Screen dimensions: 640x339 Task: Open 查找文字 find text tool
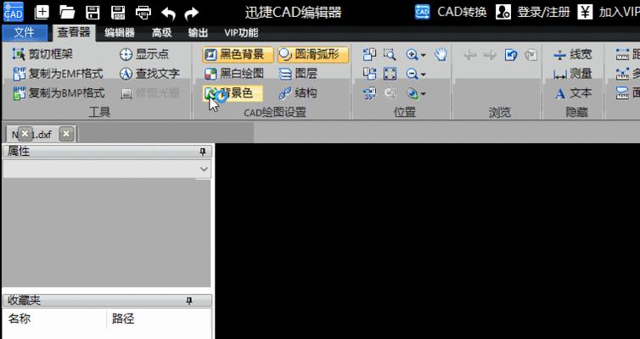click(x=149, y=74)
